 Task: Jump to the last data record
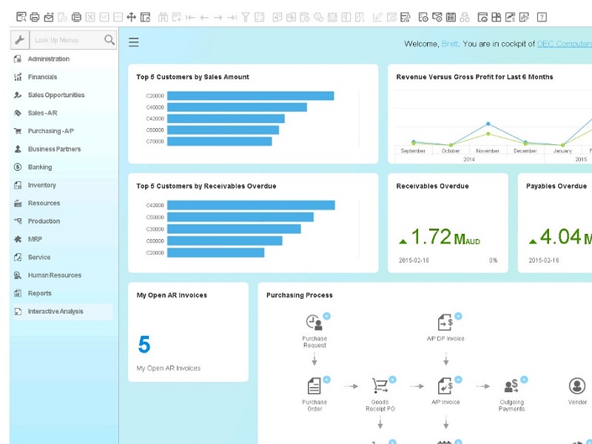click(x=232, y=17)
